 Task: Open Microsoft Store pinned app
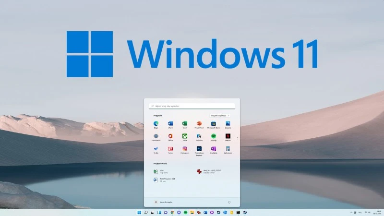pos(213,124)
